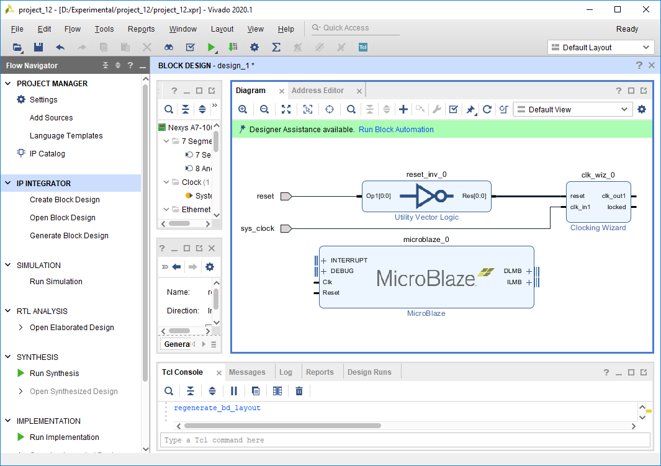Toggle the pin icon in diagram toolbar
Viewport: 661px width, 466px height.
pos(470,110)
